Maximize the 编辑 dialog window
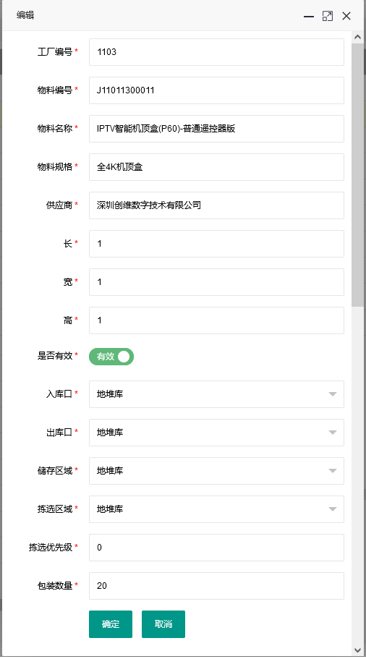Screen dimensions: 366x659 pyautogui.click(x=328, y=16)
